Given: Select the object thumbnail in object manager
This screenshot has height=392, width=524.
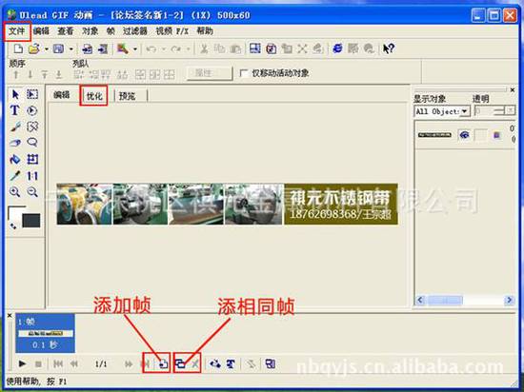Looking at the screenshot, I should click(434, 135).
